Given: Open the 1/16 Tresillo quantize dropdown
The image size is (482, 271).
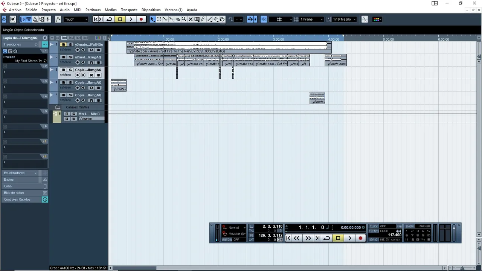Looking at the screenshot, I should coord(344,19).
